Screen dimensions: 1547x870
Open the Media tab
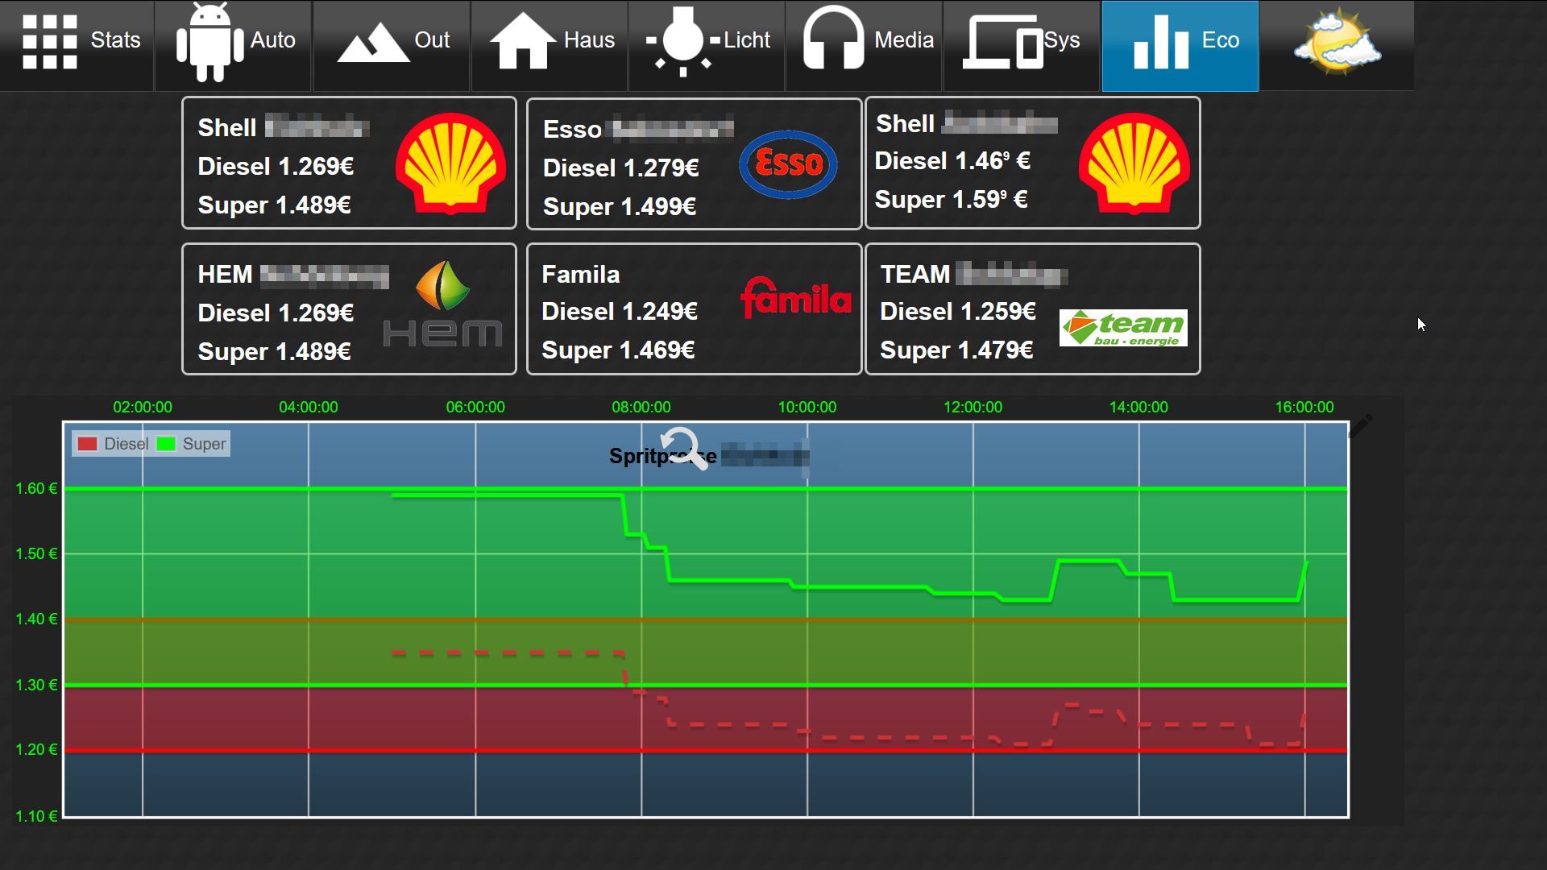click(865, 45)
